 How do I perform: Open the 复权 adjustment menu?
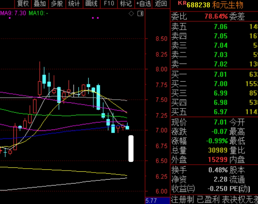pyautogui.click(x=23, y=4)
